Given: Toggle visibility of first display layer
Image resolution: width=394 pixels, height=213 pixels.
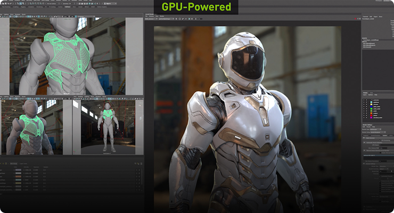Looking at the screenshot, I should pos(365,100).
